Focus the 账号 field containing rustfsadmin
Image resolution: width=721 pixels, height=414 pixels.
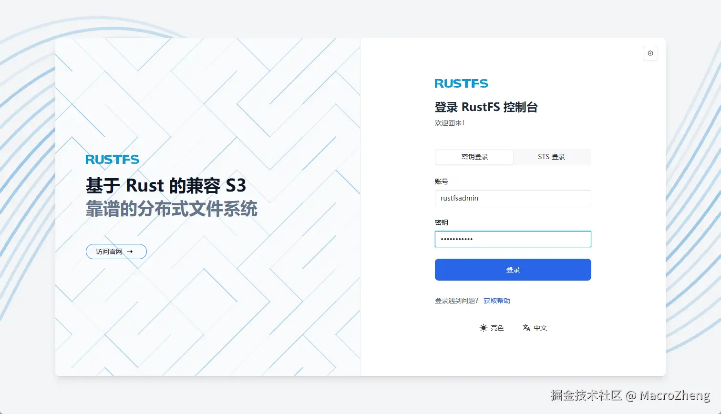pyautogui.click(x=513, y=198)
